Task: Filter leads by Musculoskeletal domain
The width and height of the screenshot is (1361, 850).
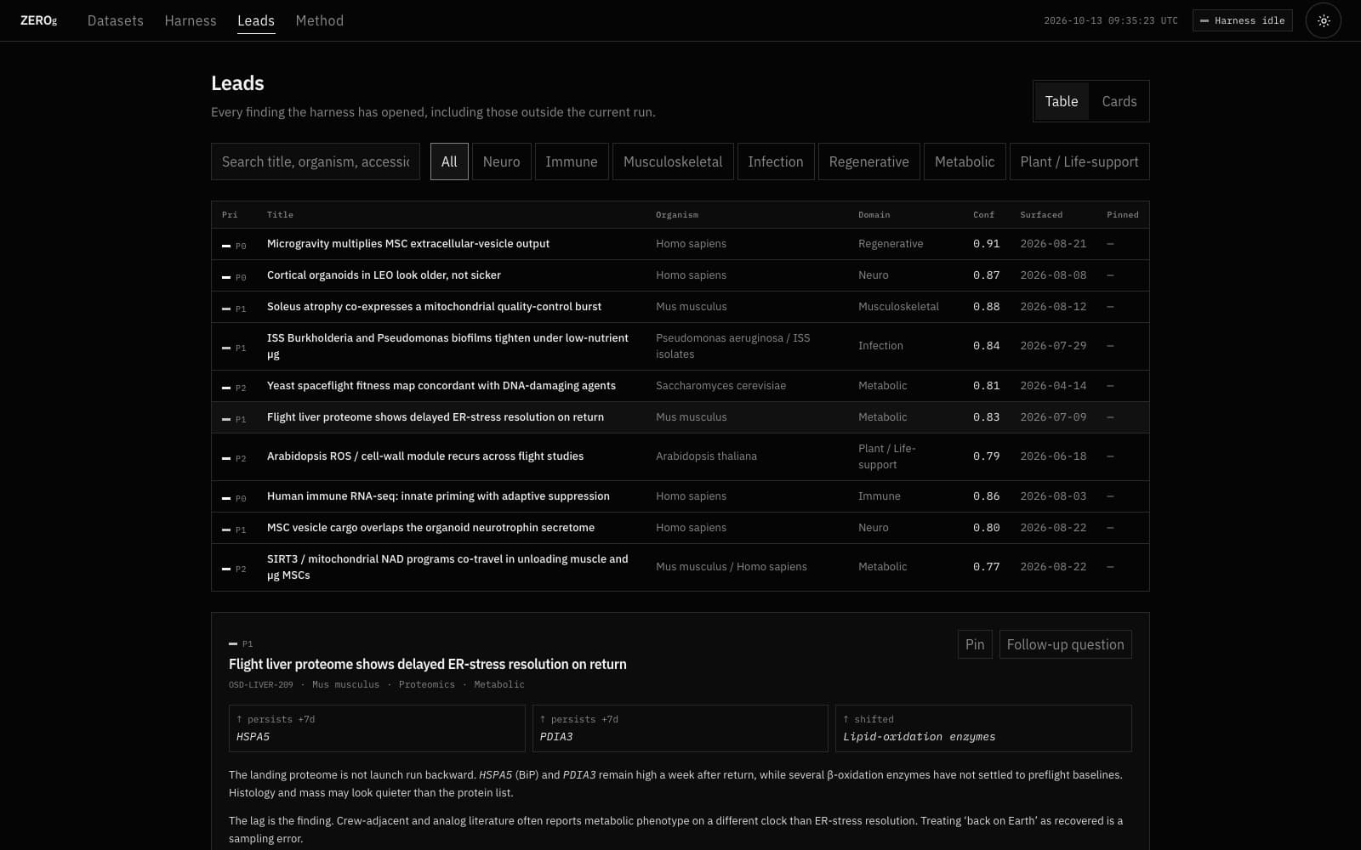Action: [x=673, y=161]
